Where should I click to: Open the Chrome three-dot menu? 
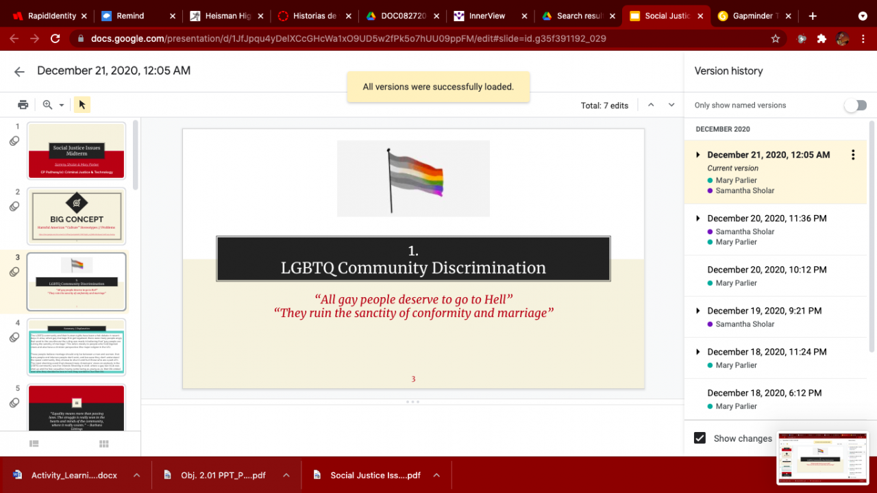[863, 39]
